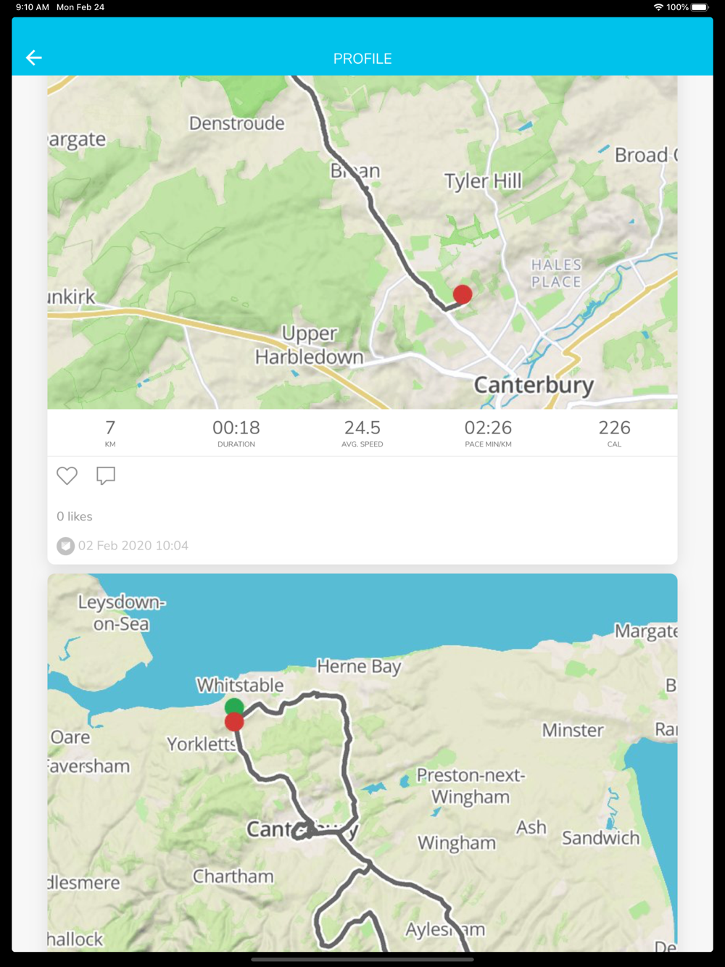Tap the 02 Feb 2020 10:04 timestamp

(x=133, y=546)
